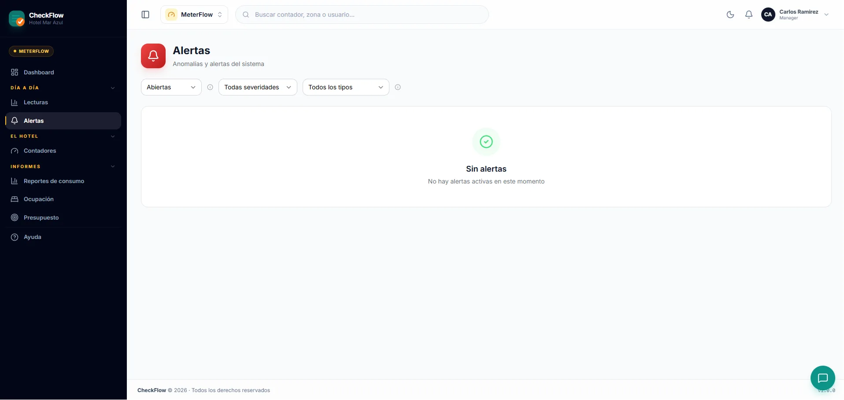Click info icon after Todos los tipos

click(x=398, y=87)
